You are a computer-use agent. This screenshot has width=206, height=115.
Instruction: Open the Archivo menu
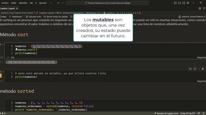click(5, 3)
